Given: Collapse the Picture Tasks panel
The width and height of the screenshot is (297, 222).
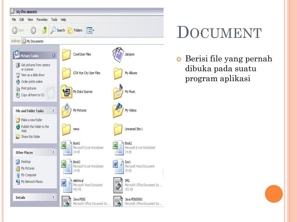Looking at the screenshot, I should click(54, 55).
